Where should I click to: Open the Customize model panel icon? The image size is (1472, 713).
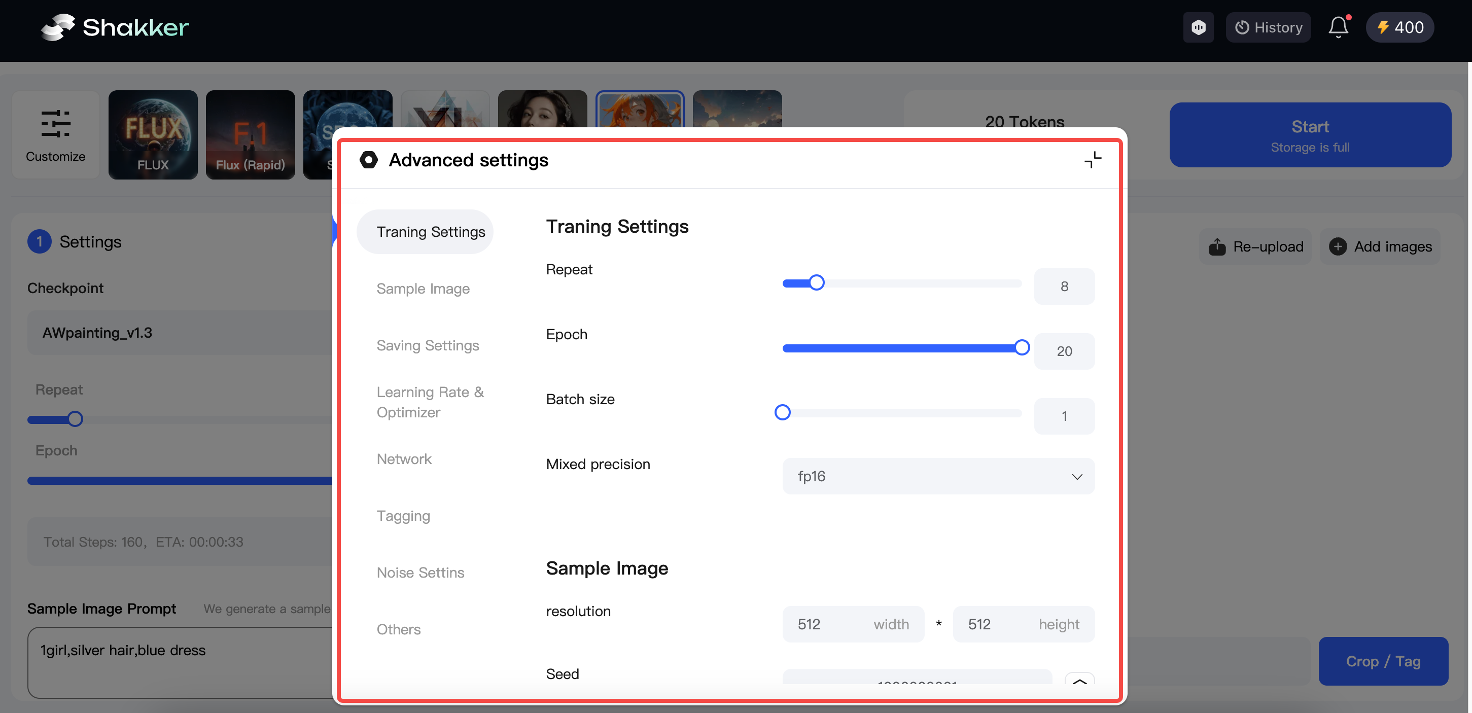(55, 125)
